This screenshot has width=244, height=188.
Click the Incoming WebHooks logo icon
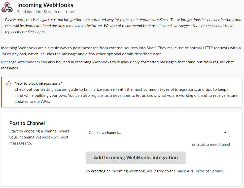7,8
